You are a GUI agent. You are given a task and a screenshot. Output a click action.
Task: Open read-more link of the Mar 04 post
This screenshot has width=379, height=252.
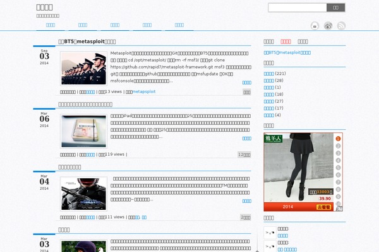click(x=247, y=201)
